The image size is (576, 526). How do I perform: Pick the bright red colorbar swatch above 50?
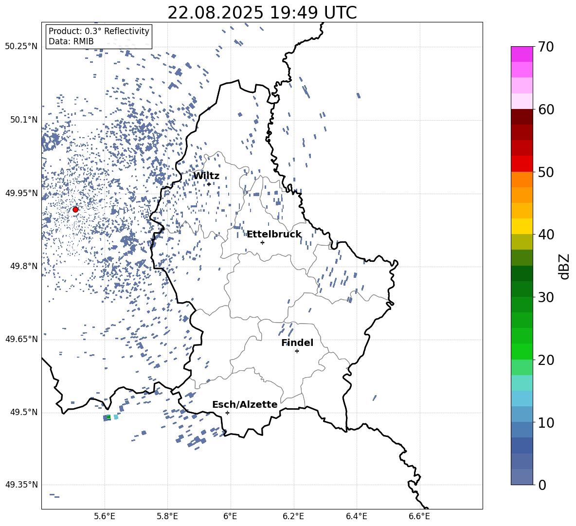522,164
